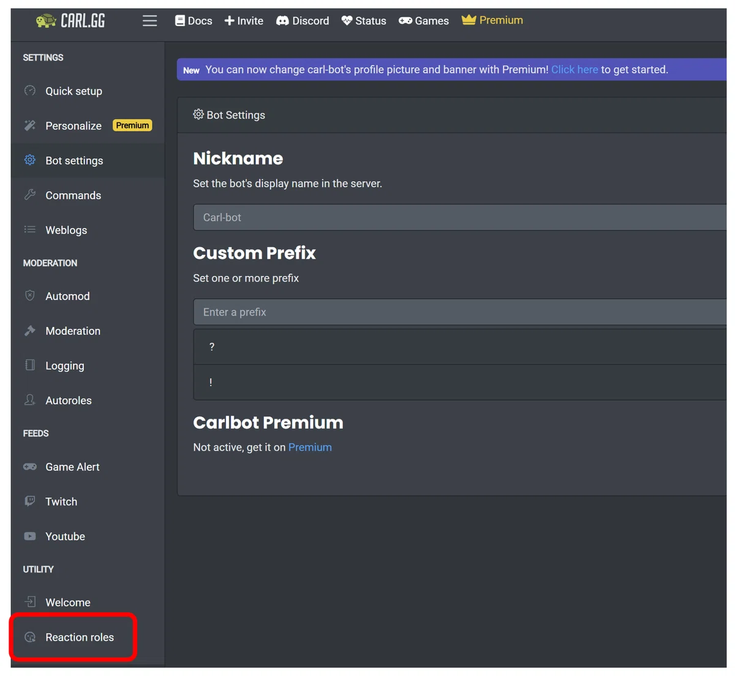Open Twitch feed settings
735x676 pixels.
point(61,501)
